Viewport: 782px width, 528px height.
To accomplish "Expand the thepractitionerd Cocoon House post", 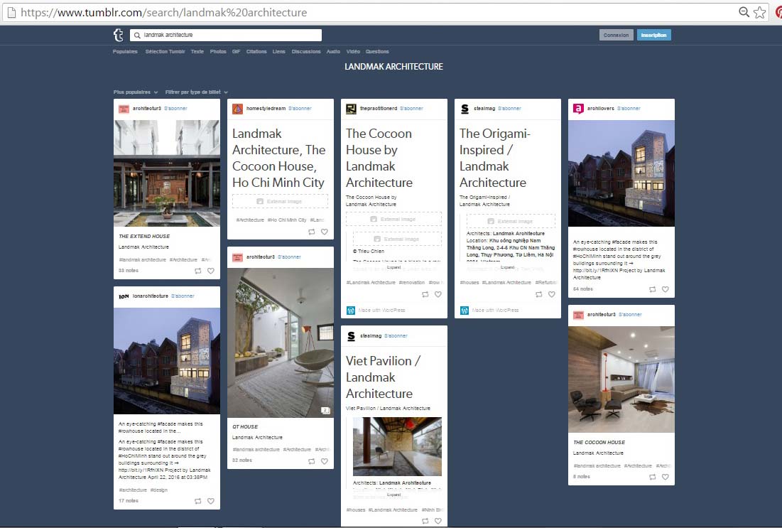I will (x=394, y=267).
